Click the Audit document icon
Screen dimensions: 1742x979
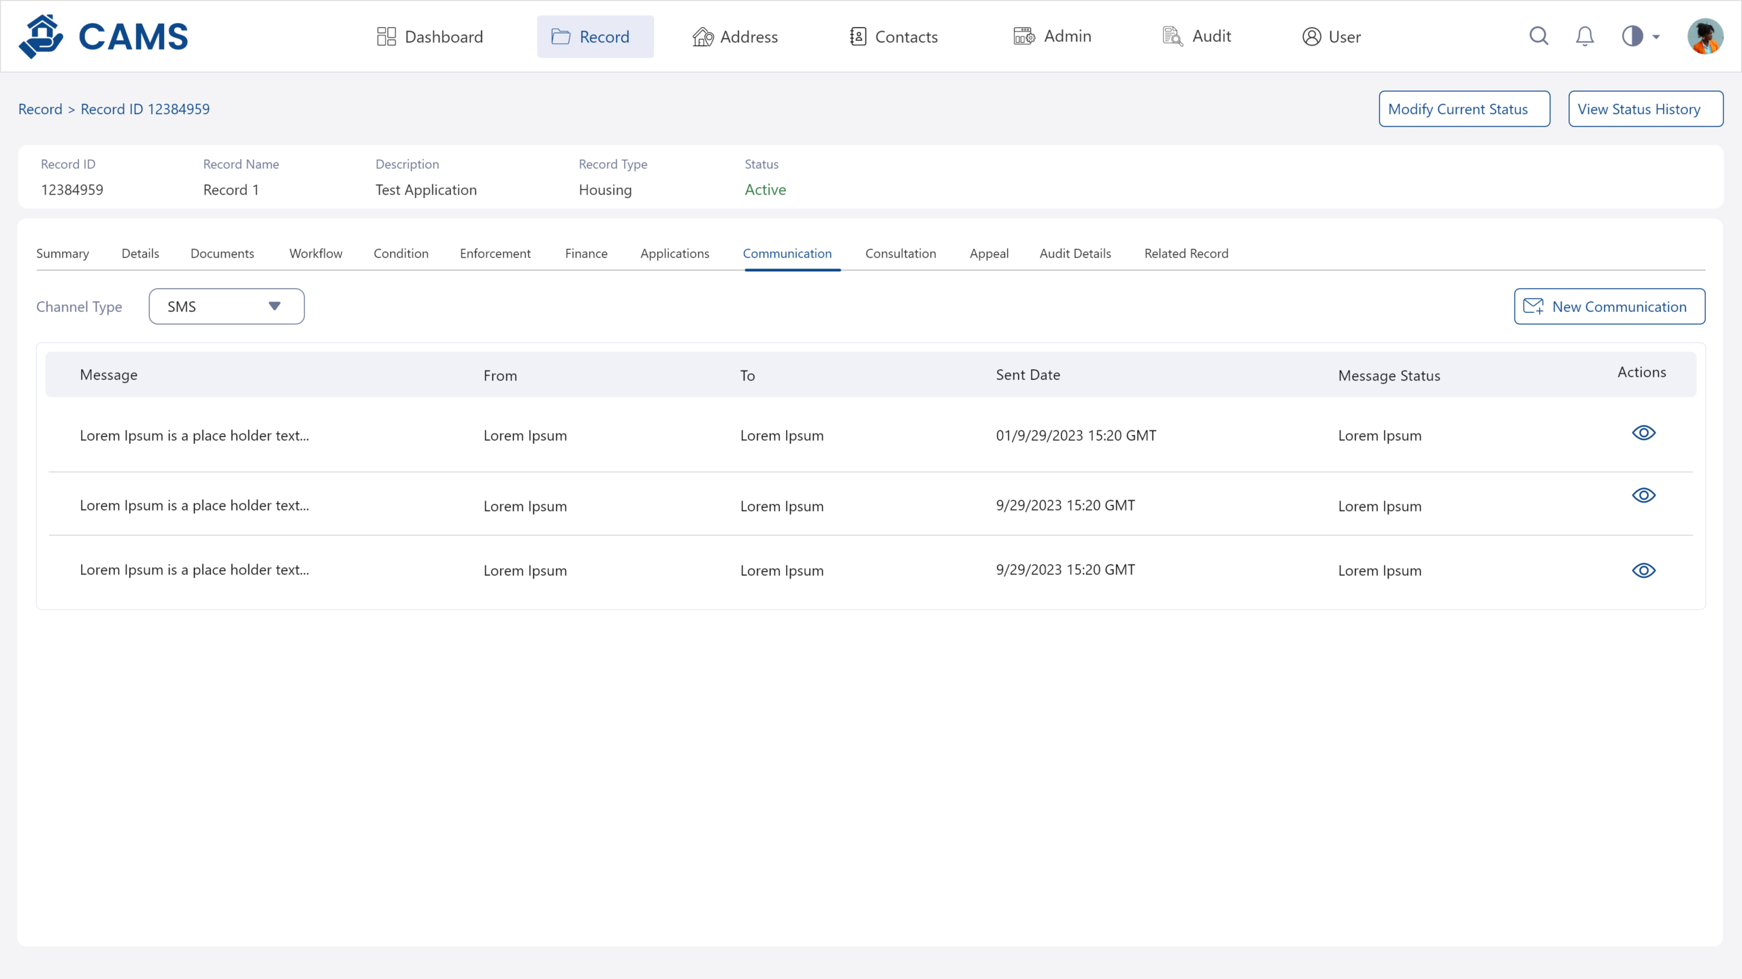click(x=1172, y=37)
